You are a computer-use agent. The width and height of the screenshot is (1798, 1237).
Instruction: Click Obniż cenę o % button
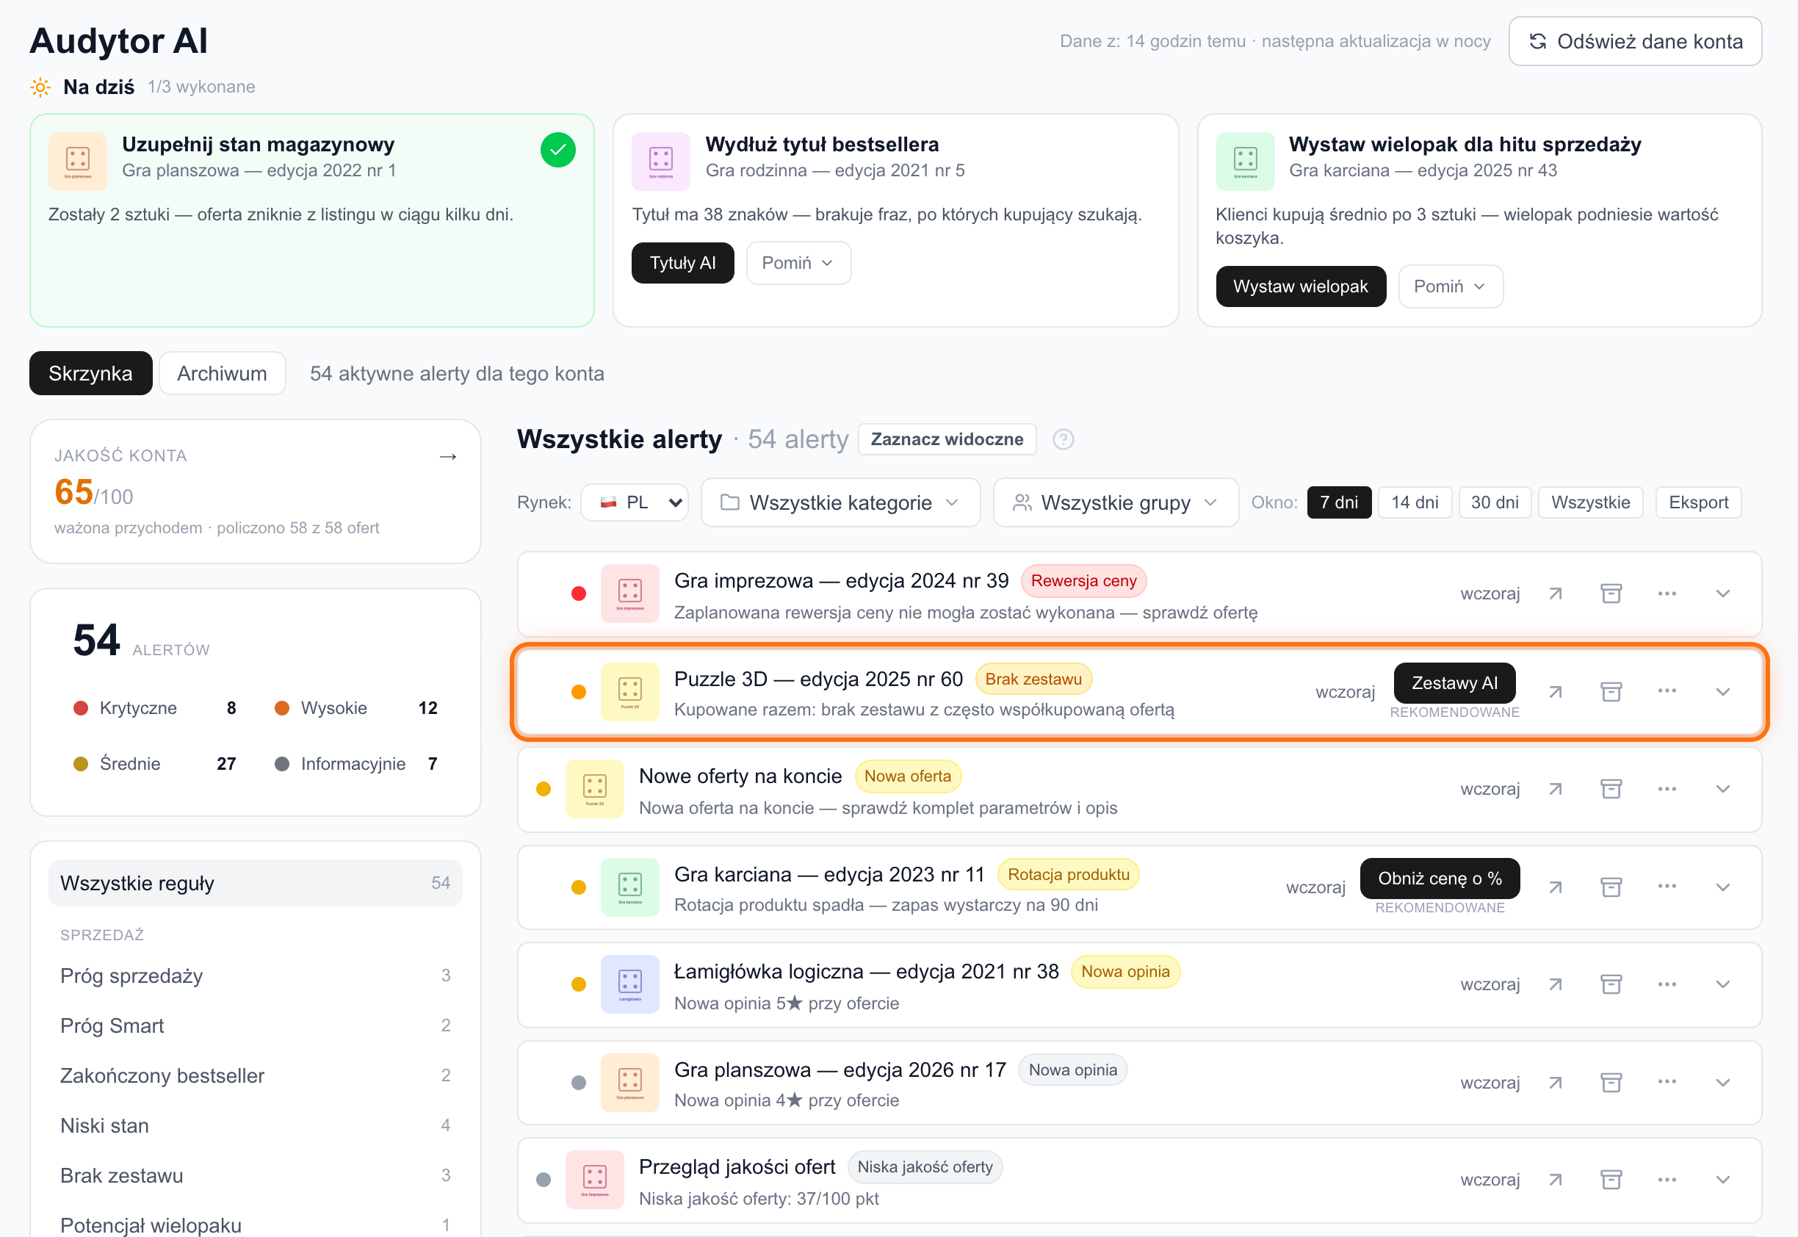(x=1439, y=878)
